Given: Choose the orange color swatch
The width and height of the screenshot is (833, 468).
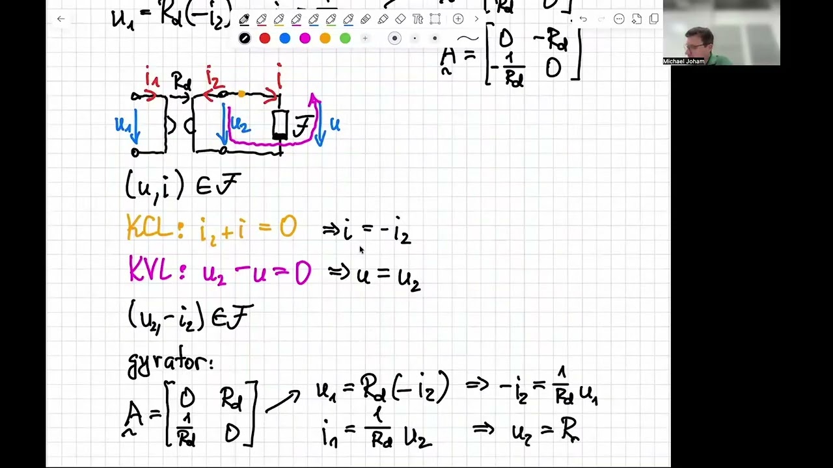Looking at the screenshot, I should coord(325,38).
